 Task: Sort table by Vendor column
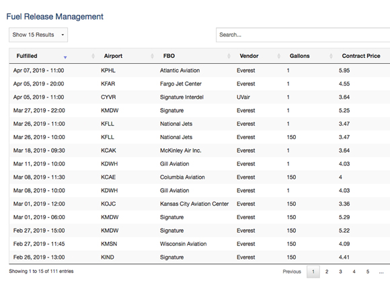click(249, 56)
